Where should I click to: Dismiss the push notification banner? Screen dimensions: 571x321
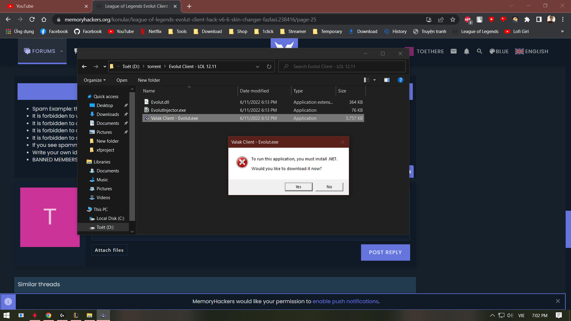(x=558, y=301)
